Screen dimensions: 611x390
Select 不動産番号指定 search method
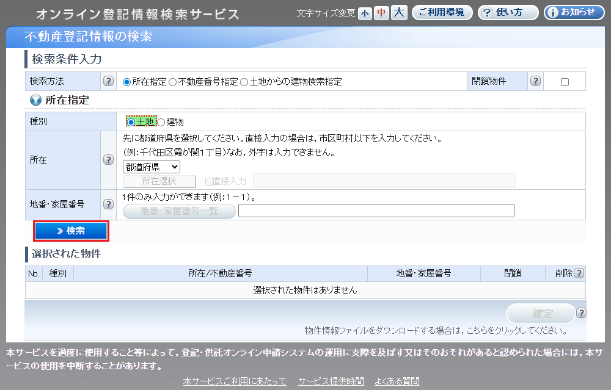[x=173, y=82]
